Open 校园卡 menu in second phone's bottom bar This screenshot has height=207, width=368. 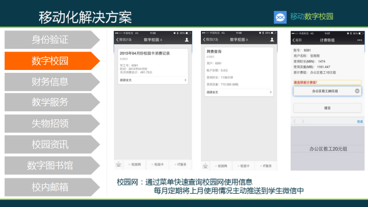click(x=243, y=166)
